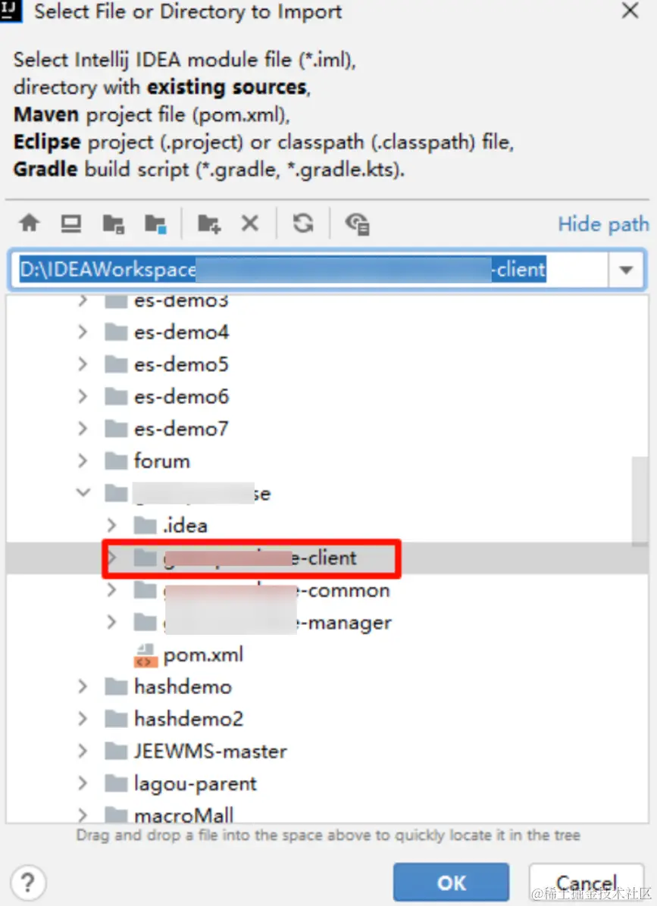This screenshot has height=906, width=657.
Task: Expand the hashdemo folder
Action: [83, 686]
